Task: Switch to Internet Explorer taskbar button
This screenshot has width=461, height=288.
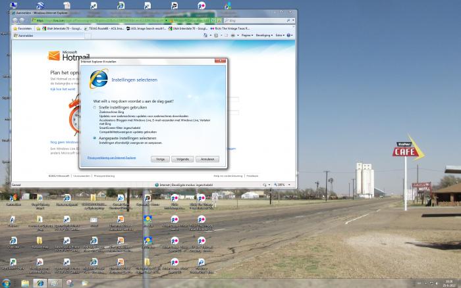Action: coord(40,283)
